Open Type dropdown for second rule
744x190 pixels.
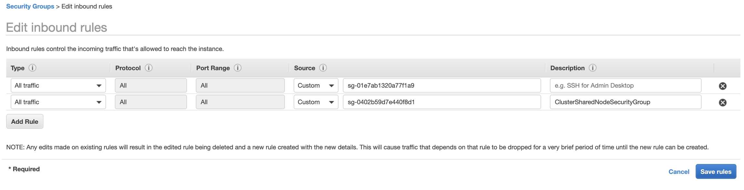pos(58,102)
